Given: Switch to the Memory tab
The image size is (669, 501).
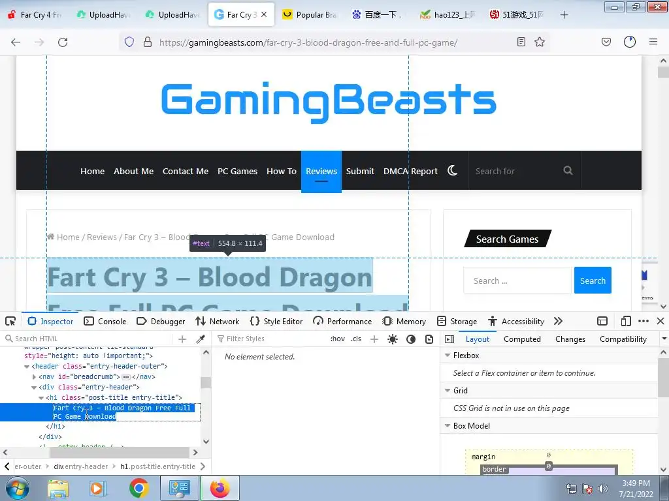Looking at the screenshot, I should point(404,321).
